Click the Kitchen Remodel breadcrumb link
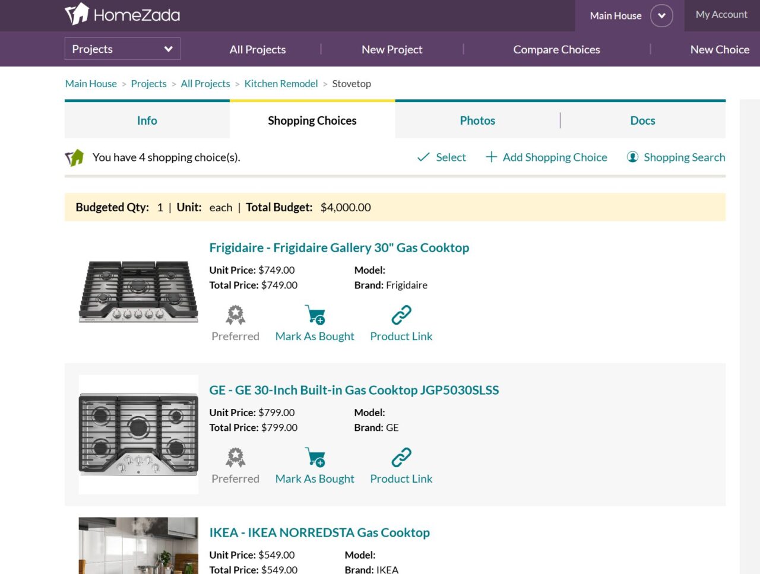This screenshot has width=760, height=574. tap(281, 84)
